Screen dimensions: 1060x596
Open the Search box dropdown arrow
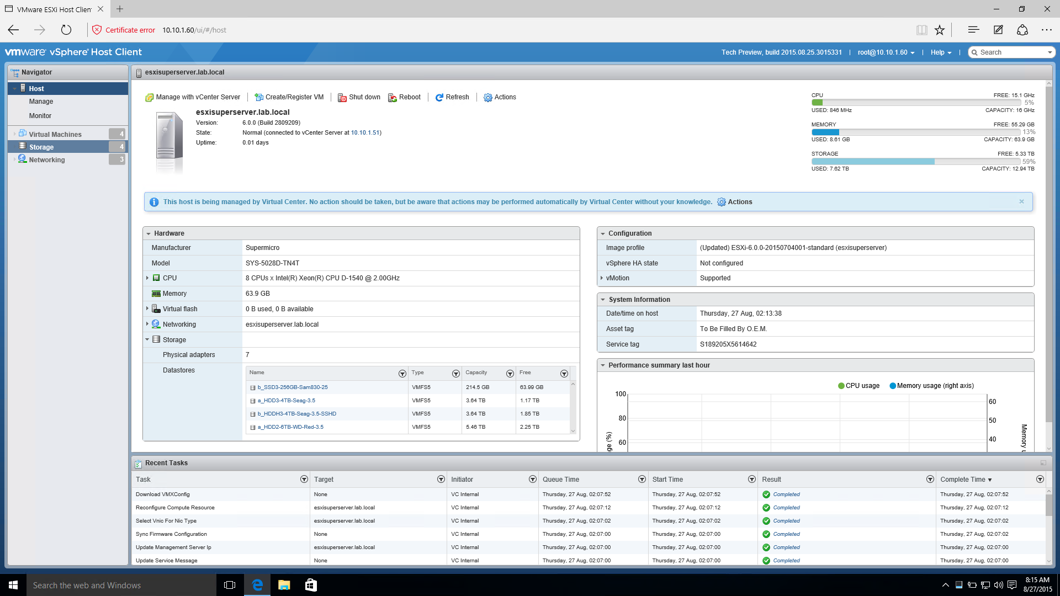click(x=1050, y=52)
